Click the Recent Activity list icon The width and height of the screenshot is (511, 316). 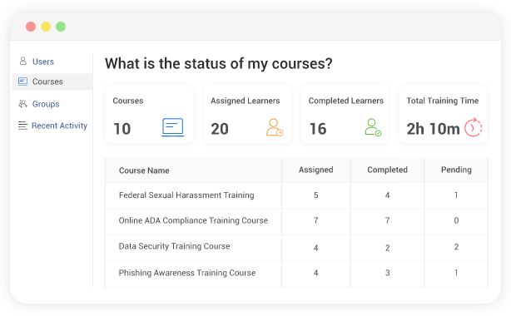click(x=22, y=126)
